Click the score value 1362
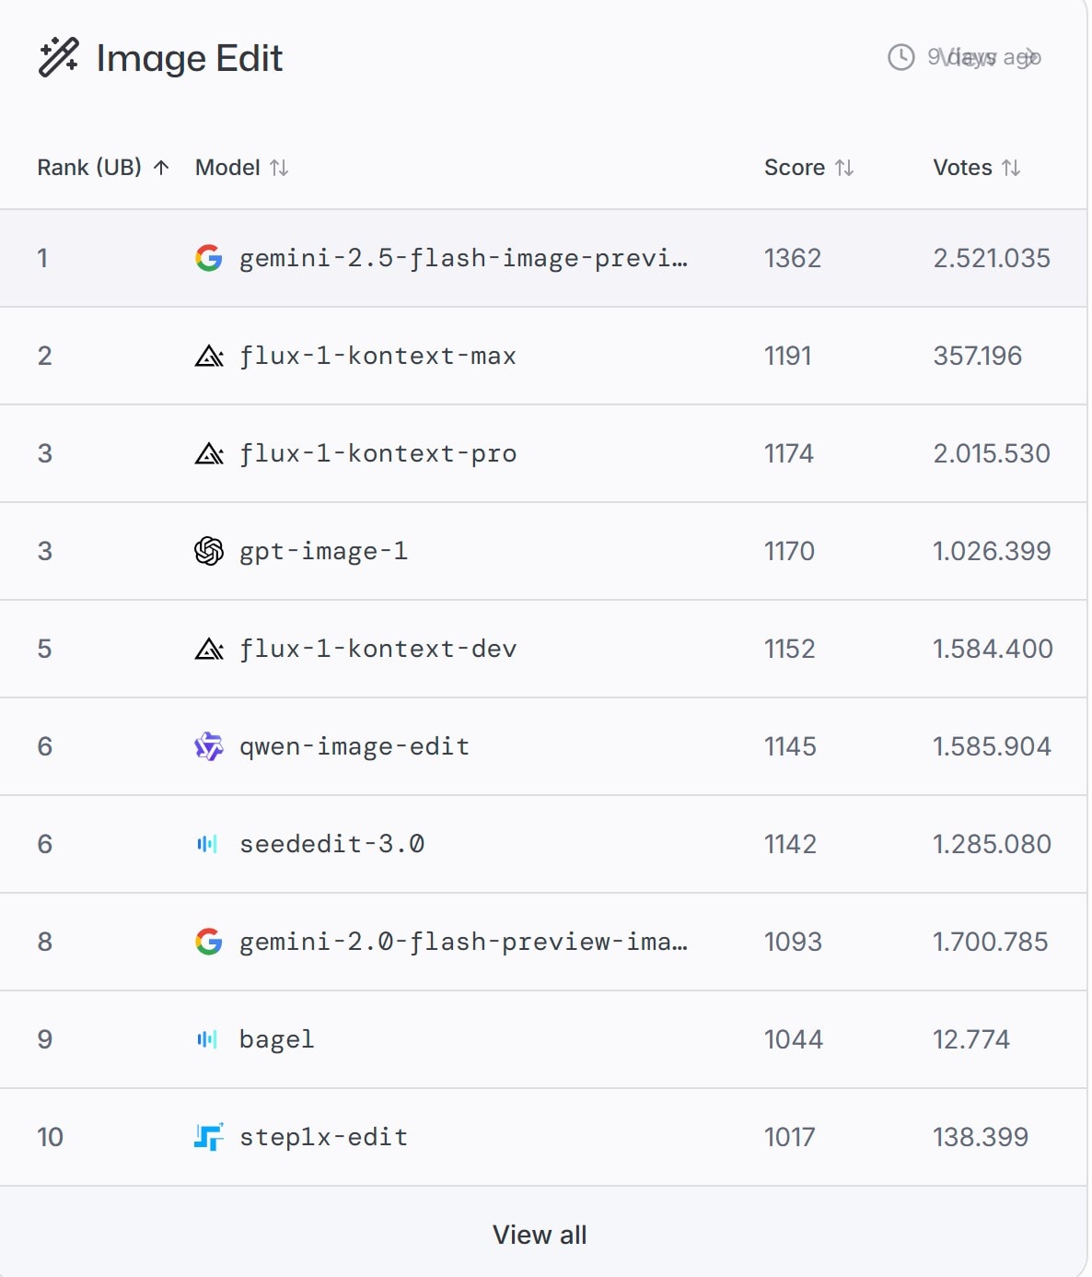The height and width of the screenshot is (1277, 1092). pyautogui.click(x=793, y=258)
